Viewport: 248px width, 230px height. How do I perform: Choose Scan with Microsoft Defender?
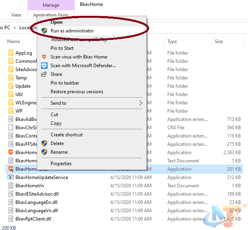click(x=83, y=66)
